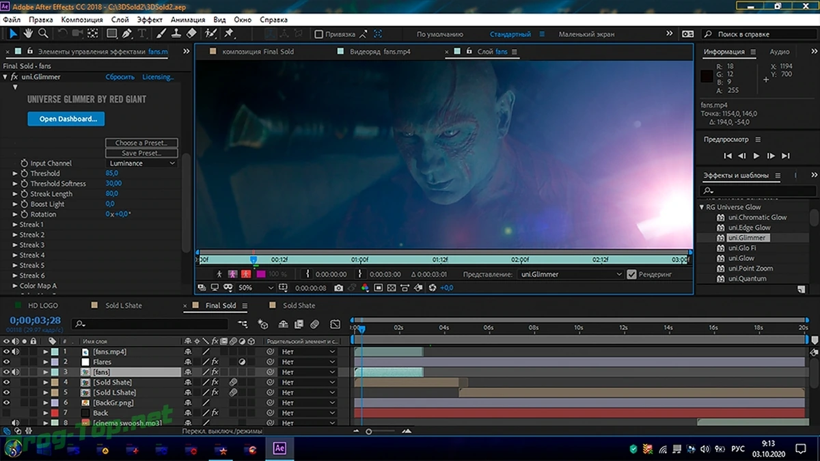Select the Zoom magnifier tool

[x=43, y=33]
